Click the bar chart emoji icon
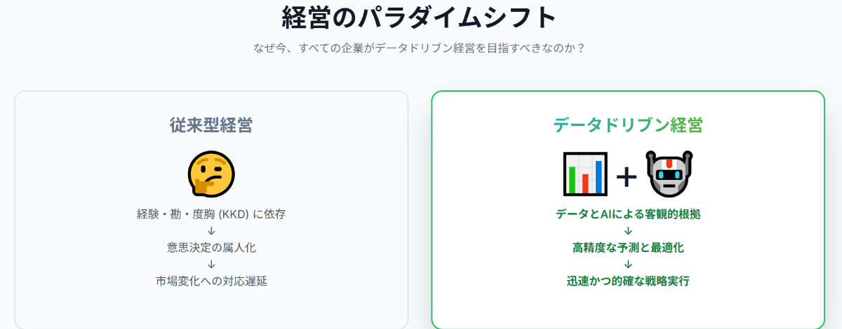The height and width of the screenshot is (329, 842). coord(585,174)
